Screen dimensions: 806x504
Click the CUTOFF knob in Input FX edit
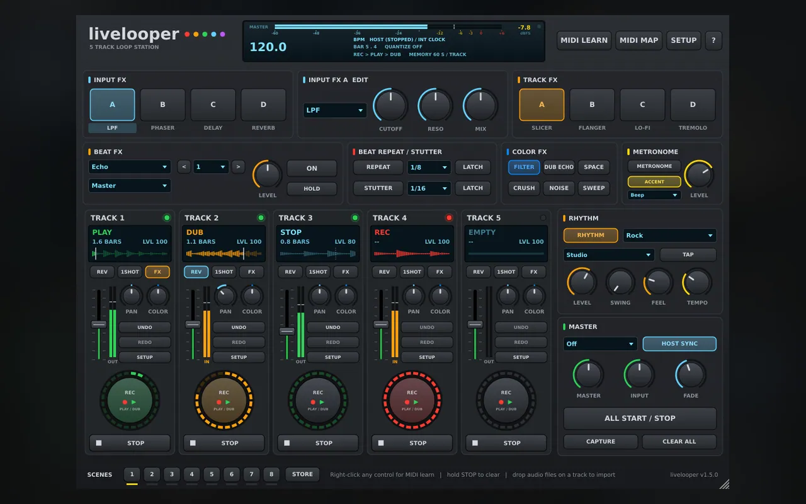click(390, 105)
